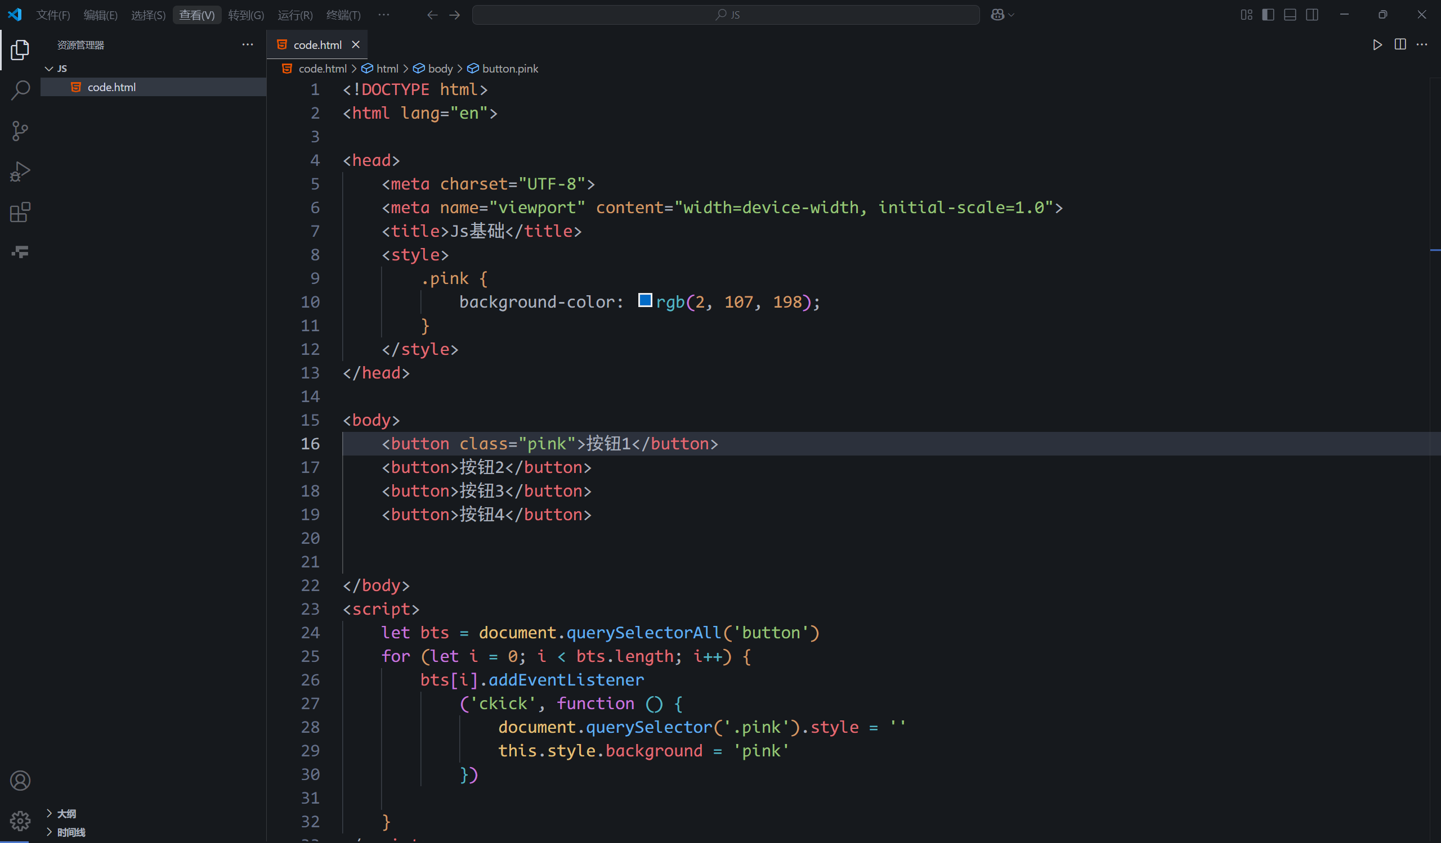Click 'background-color' property on line 10
Image resolution: width=1441 pixels, height=843 pixels.
537,301
